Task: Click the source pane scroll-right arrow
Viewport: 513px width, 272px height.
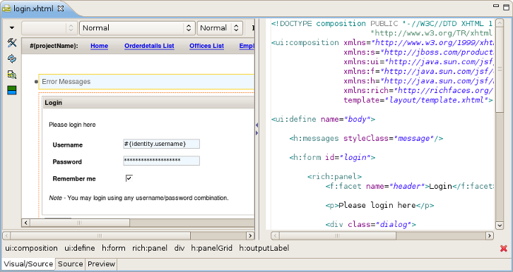Action: pos(490,235)
